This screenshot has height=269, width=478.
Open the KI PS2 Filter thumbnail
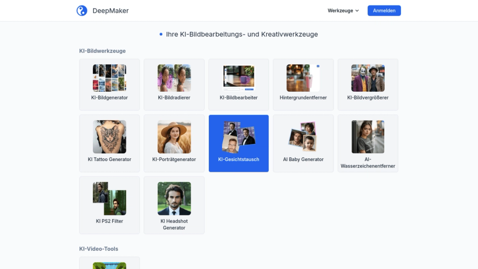pos(109,199)
